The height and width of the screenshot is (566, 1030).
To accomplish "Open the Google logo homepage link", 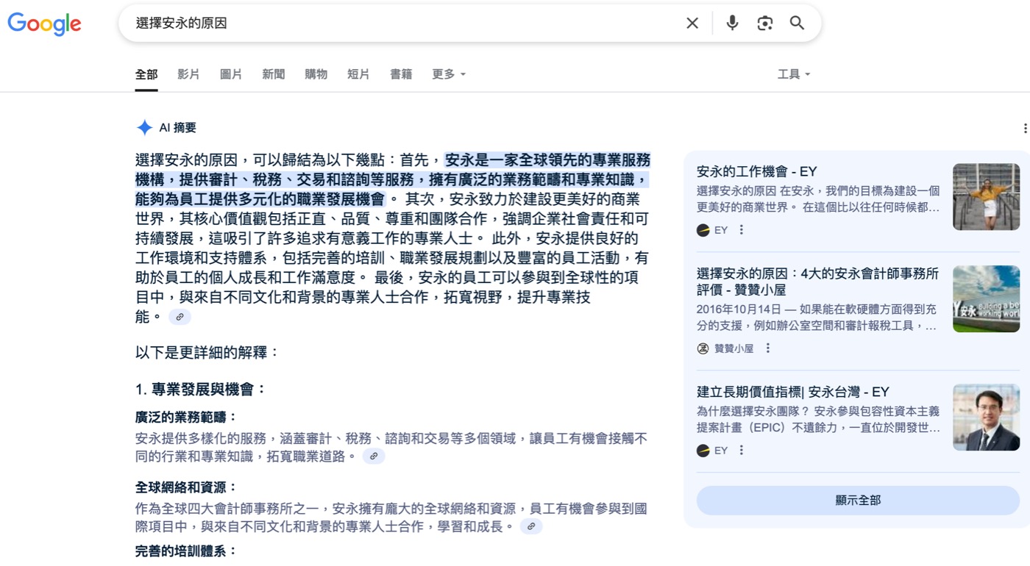I will pyautogui.click(x=44, y=24).
